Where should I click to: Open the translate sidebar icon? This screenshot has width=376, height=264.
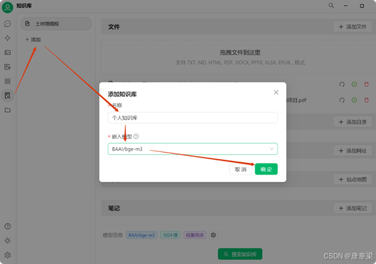click(7, 67)
